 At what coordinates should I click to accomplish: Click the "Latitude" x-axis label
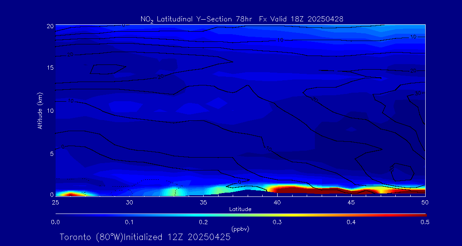click(240, 210)
